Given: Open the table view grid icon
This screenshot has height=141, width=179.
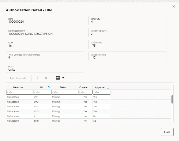Looking at the screenshot, I should pos(58,78).
